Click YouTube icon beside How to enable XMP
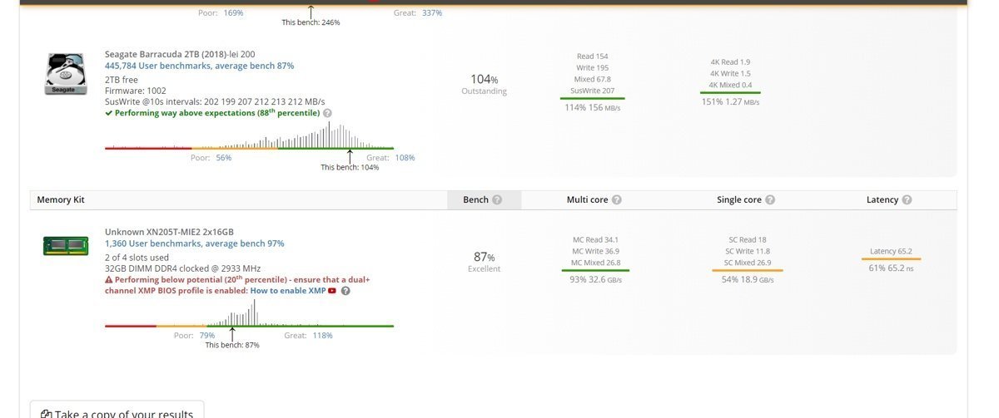The width and height of the screenshot is (999, 418). click(x=332, y=291)
